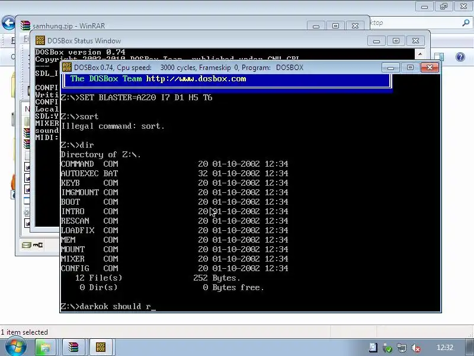Minimize the DOSBox 0.74 window
Screen dimensions: 474x356
tap(390, 67)
